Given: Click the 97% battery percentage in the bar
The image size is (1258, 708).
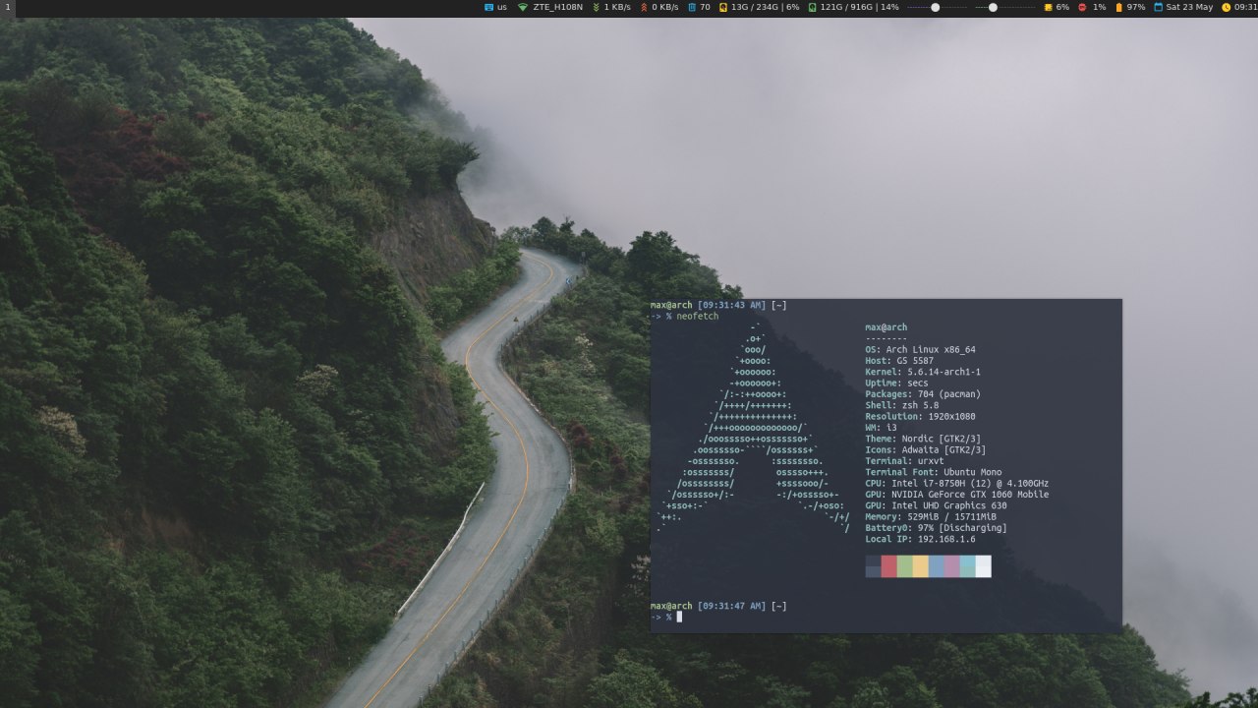Looking at the screenshot, I should [1136, 7].
